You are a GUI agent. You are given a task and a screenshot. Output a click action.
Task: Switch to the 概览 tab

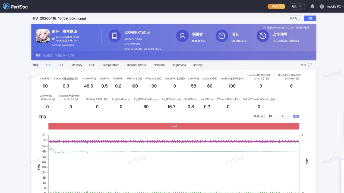click(x=36, y=65)
